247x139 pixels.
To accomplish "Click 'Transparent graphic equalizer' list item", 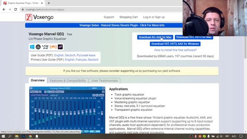I will pyautogui.click(x=134, y=110).
